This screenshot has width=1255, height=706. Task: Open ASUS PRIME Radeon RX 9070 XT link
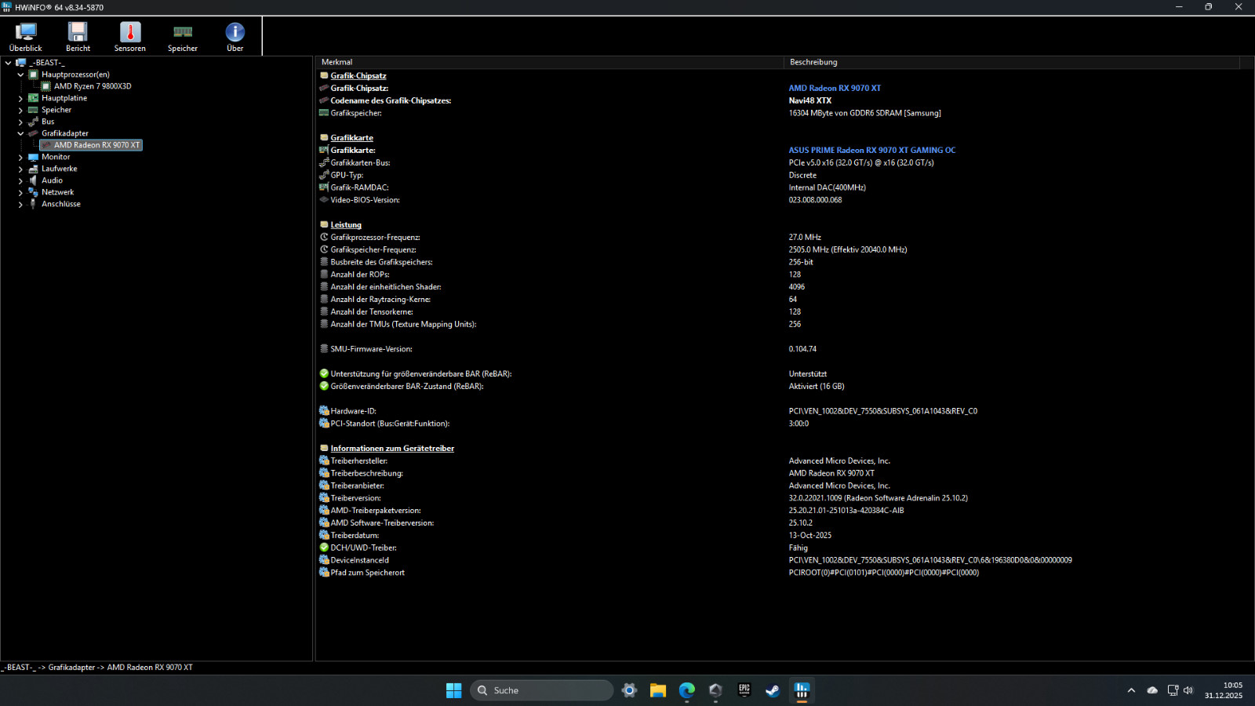[872, 150]
